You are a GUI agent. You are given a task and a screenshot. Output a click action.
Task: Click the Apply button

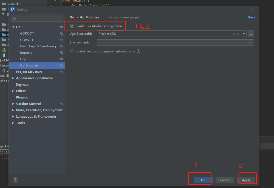point(246,180)
